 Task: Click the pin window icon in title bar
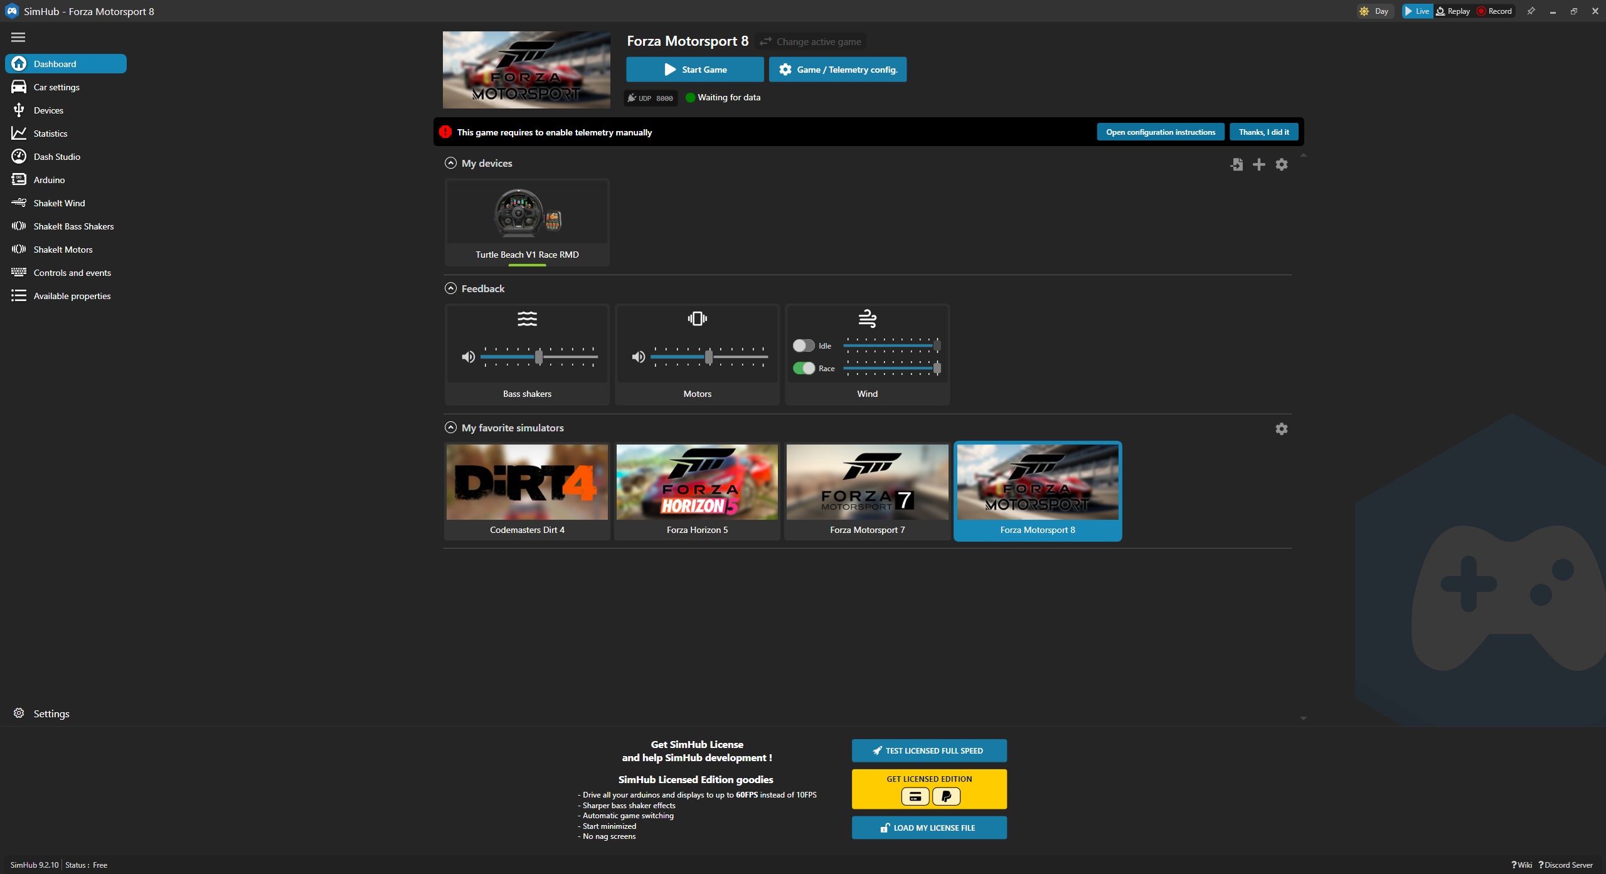[1531, 11]
